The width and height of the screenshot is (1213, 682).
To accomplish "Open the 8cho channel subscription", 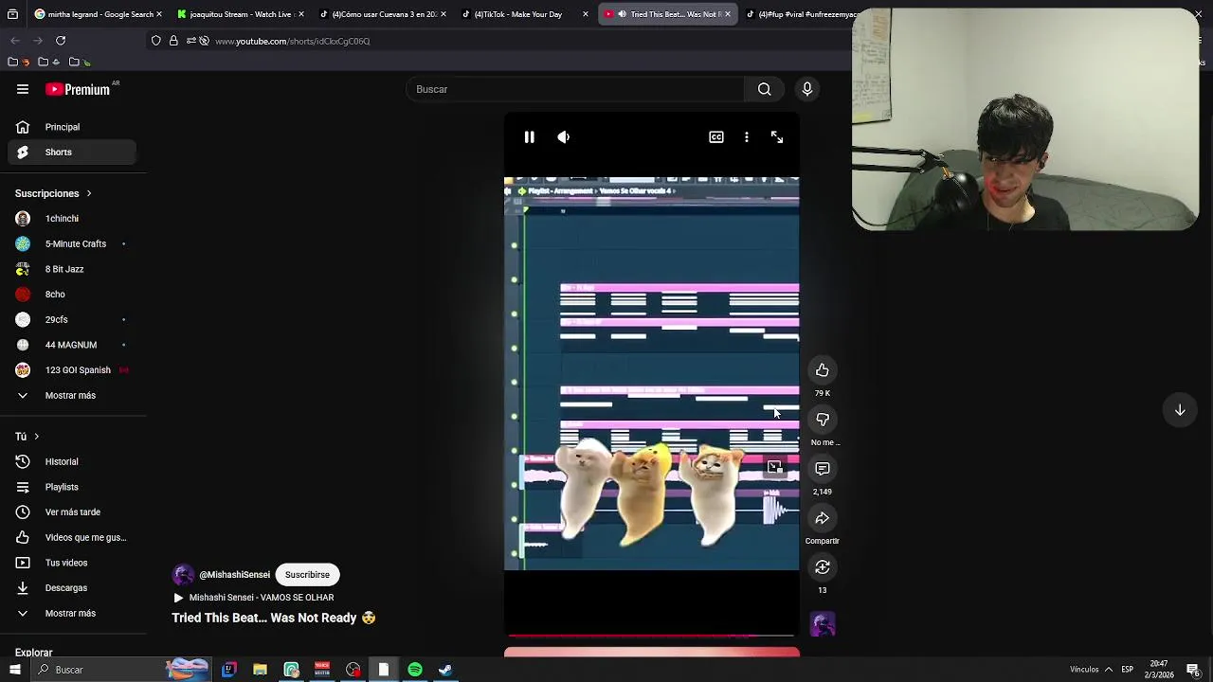I will click(72, 295).
